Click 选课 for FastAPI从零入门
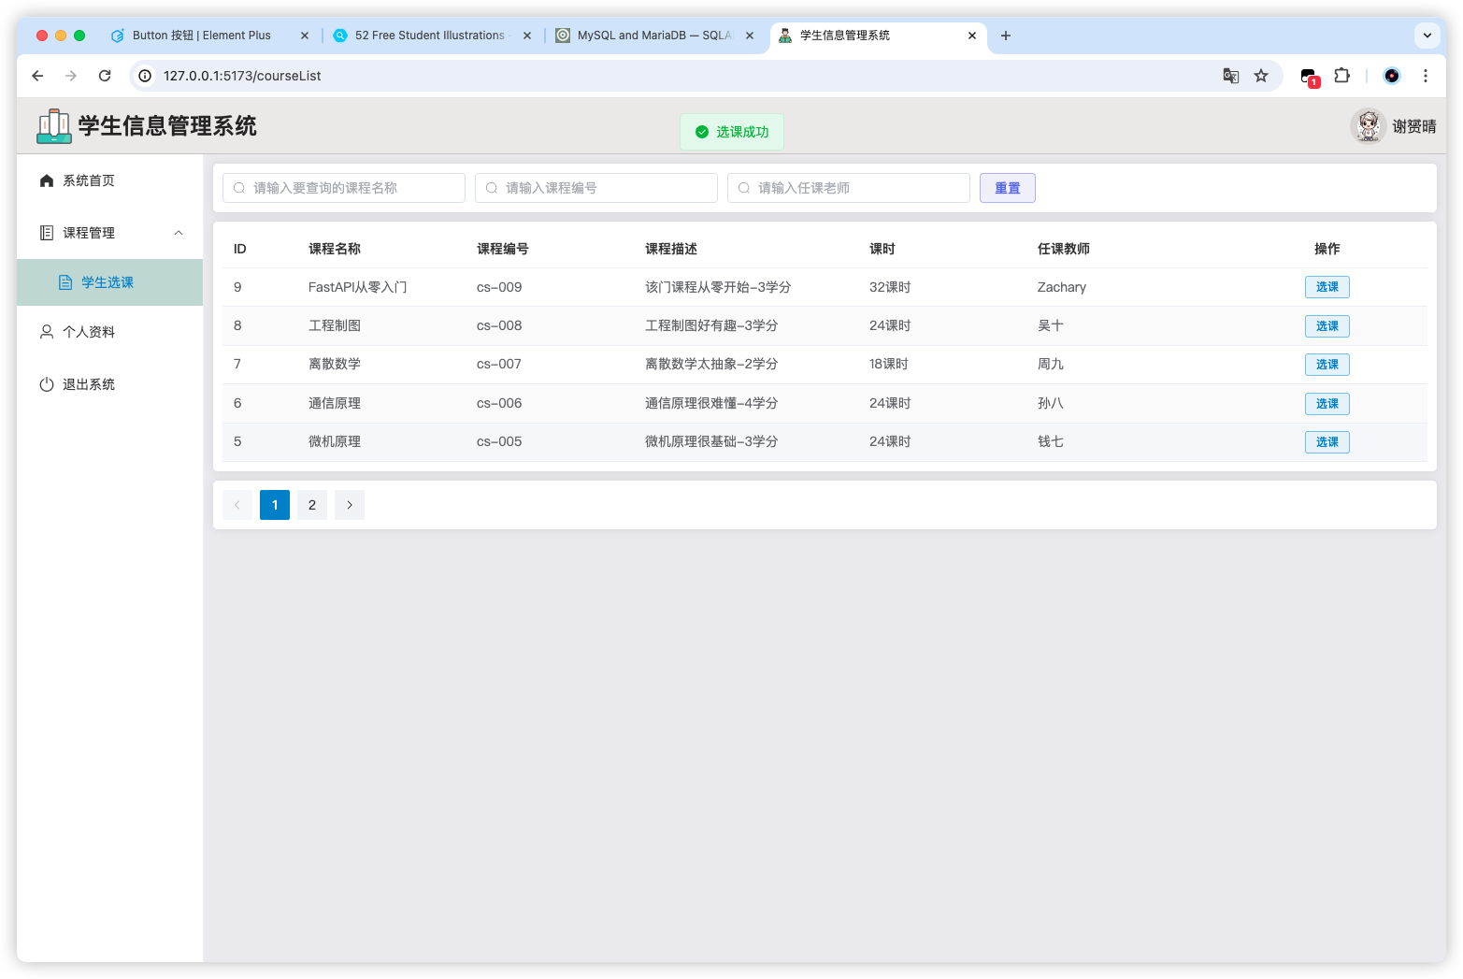1463x979 pixels. coord(1327,287)
